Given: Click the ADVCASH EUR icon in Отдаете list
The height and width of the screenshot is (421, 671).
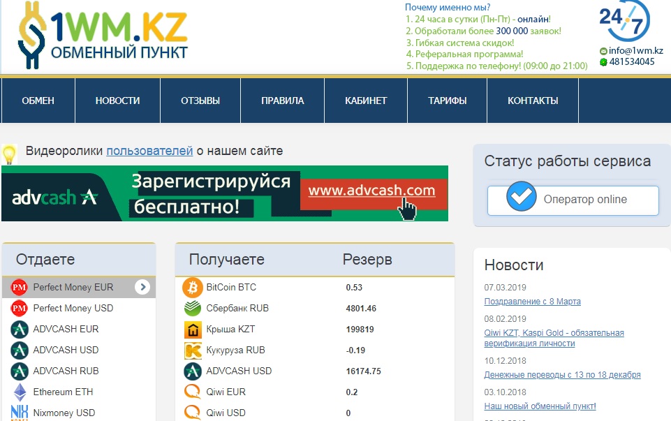Looking at the screenshot, I should [20, 329].
